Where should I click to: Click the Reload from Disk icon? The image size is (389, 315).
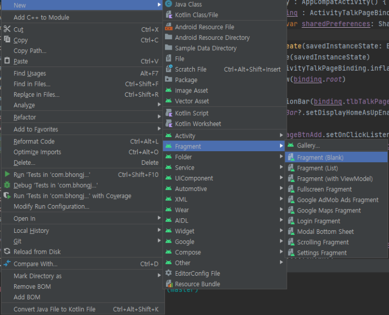pyautogui.click(x=7, y=251)
